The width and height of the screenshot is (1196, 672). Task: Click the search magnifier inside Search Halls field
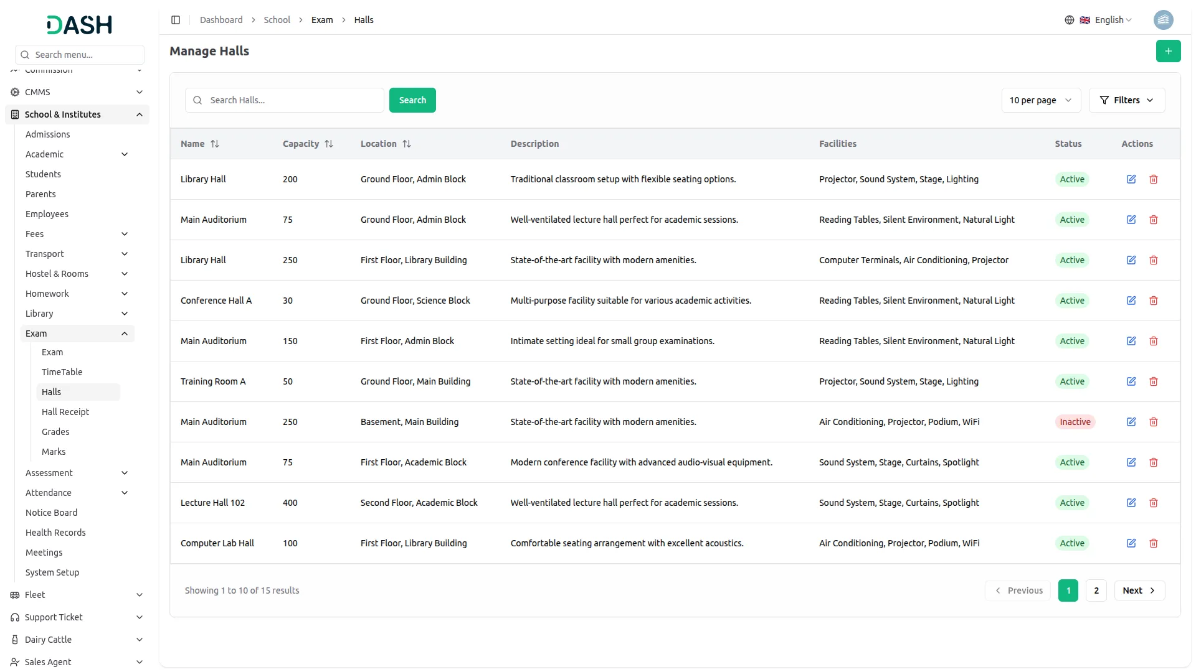pyautogui.click(x=197, y=100)
